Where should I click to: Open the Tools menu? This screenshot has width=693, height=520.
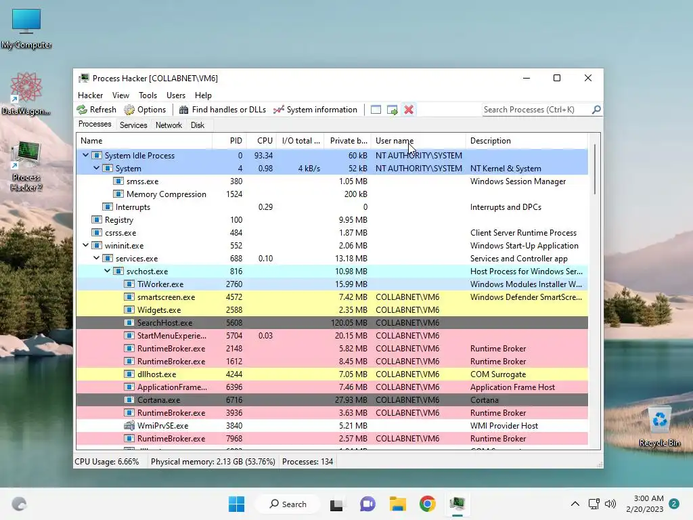pos(148,95)
